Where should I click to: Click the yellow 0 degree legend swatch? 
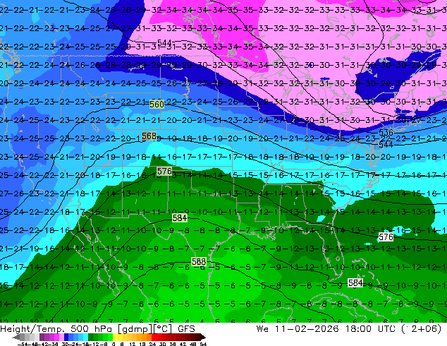115,337
